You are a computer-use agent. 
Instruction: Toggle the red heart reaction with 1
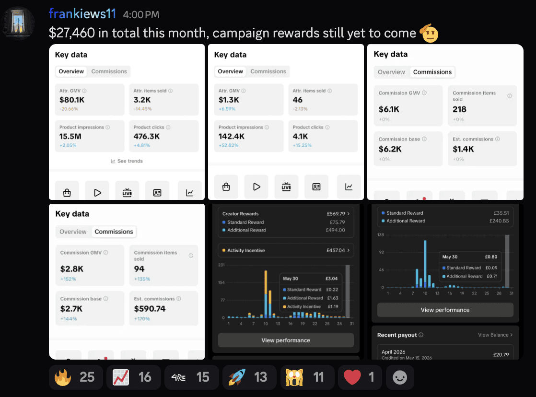[360, 377]
